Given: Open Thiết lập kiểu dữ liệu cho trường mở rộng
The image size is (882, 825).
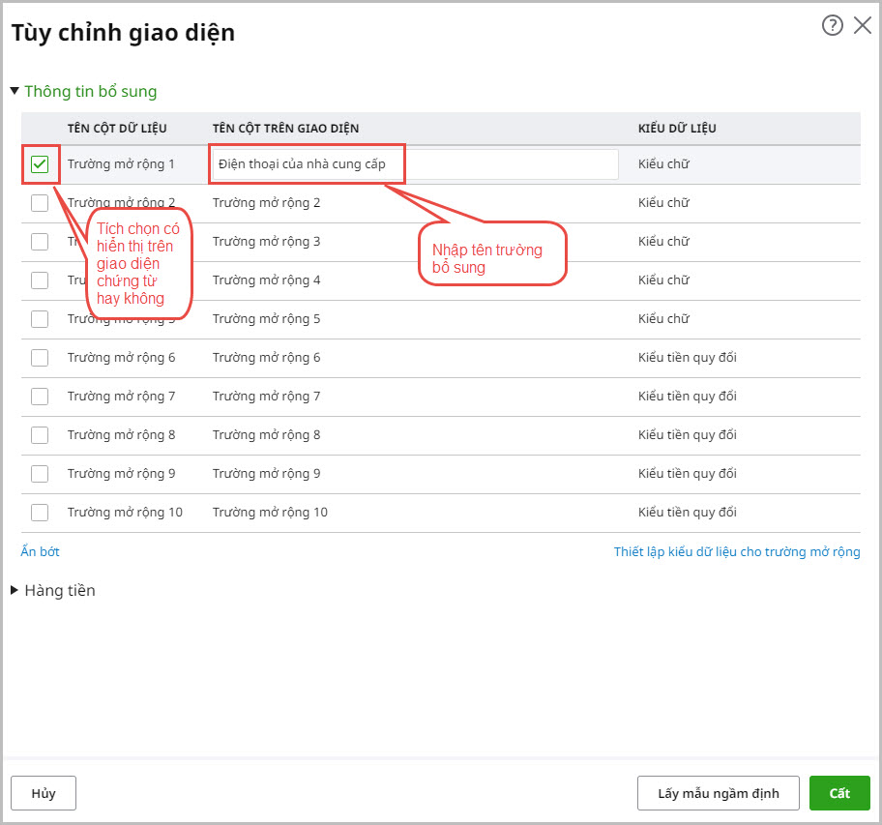Looking at the screenshot, I should point(737,552).
